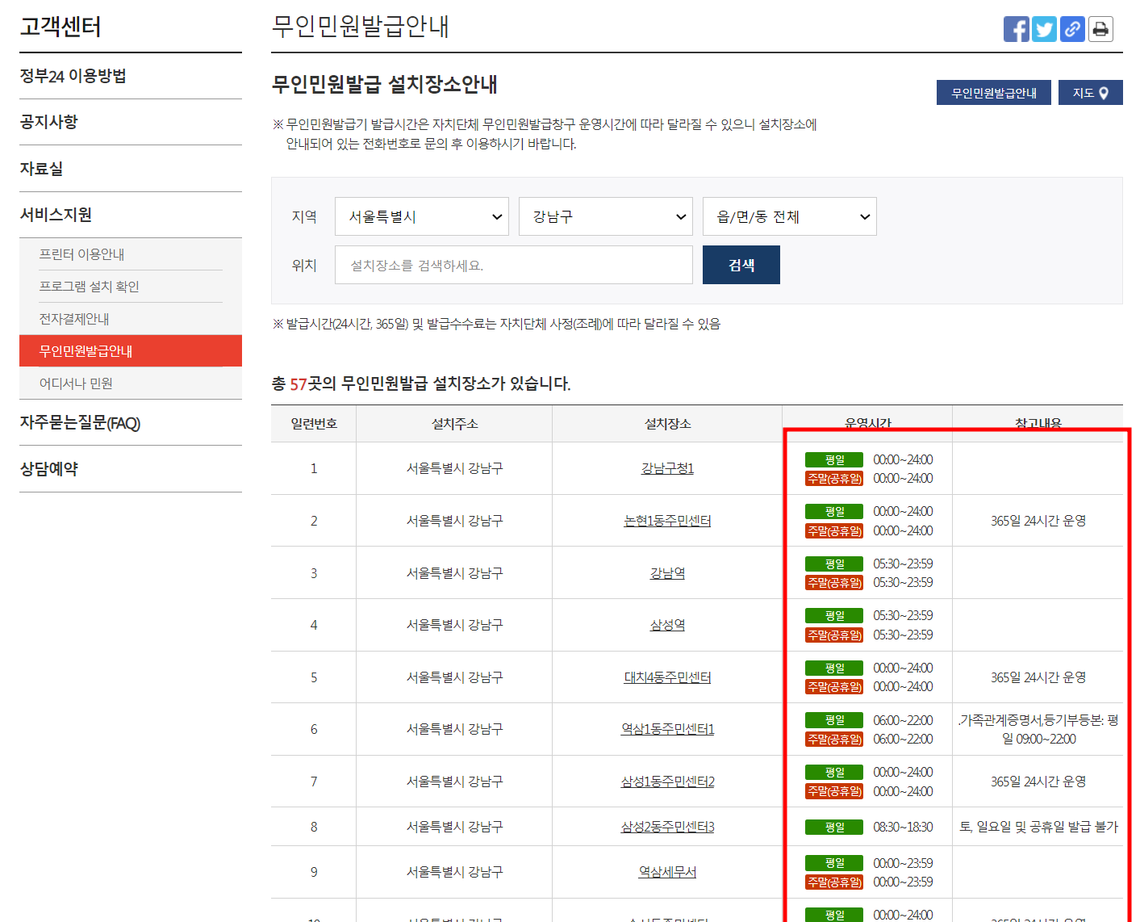1140x922 pixels.
Task: Click 토, 일요일 및 공휴일 발급 불가 note
Action: [1038, 827]
